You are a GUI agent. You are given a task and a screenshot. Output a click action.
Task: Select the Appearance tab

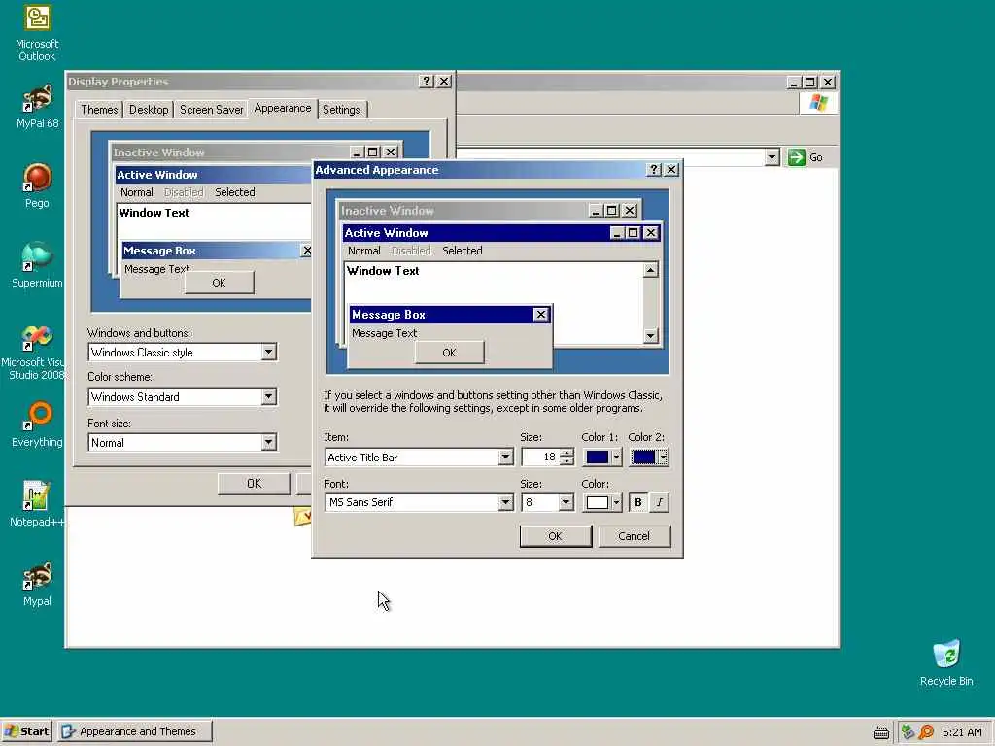point(283,108)
